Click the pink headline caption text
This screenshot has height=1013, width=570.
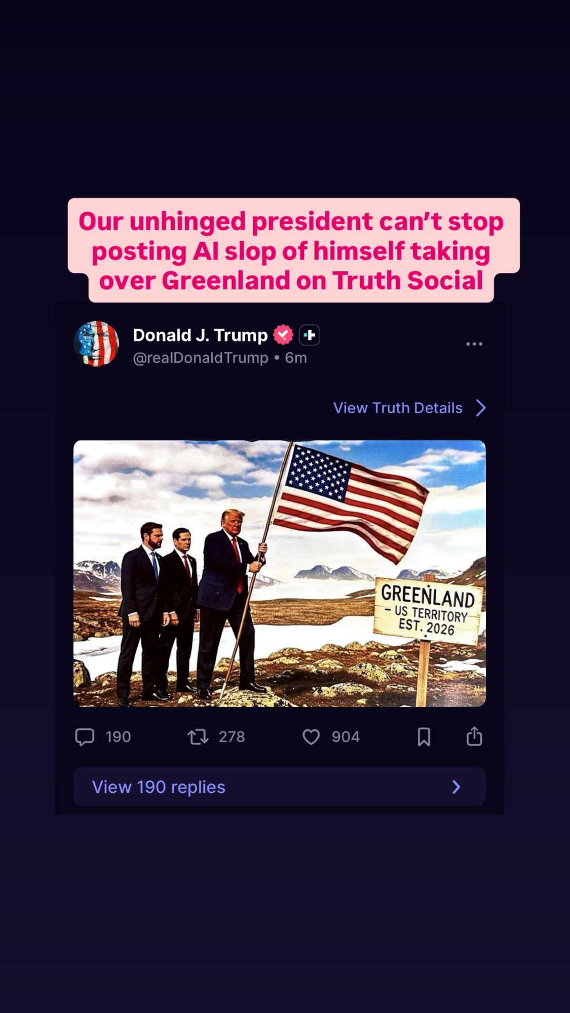[291, 251]
